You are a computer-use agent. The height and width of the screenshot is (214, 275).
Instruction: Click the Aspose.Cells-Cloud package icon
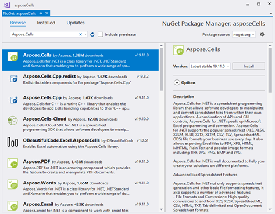pyautogui.click(x=13, y=121)
